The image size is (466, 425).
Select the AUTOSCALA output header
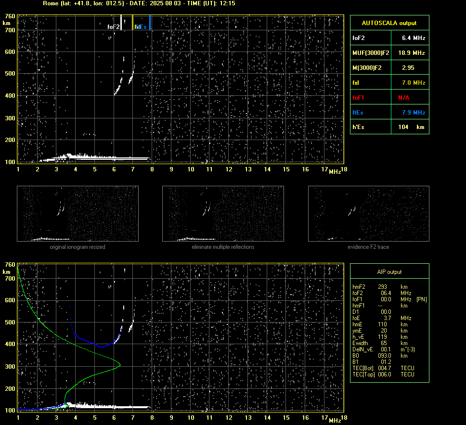(x=389, y=23)
